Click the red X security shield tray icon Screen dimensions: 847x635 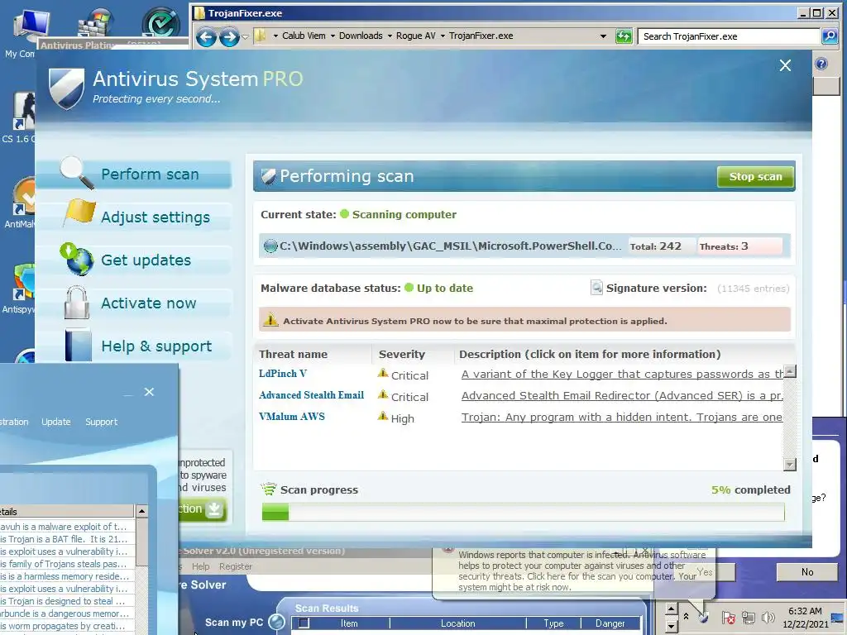728,617
